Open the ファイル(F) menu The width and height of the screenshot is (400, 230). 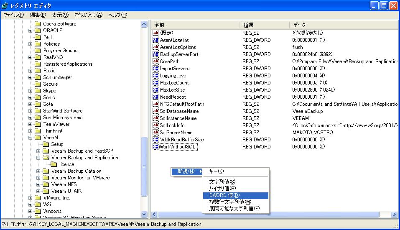coord(13,15)
